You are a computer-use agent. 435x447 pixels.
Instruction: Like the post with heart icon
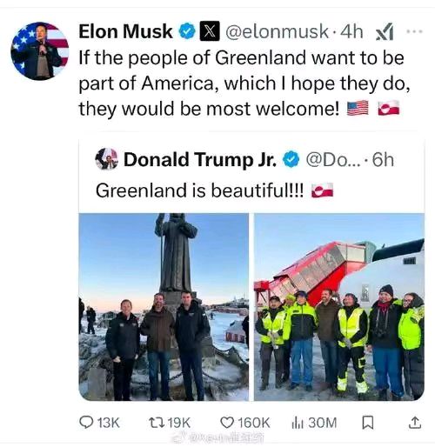227,423
